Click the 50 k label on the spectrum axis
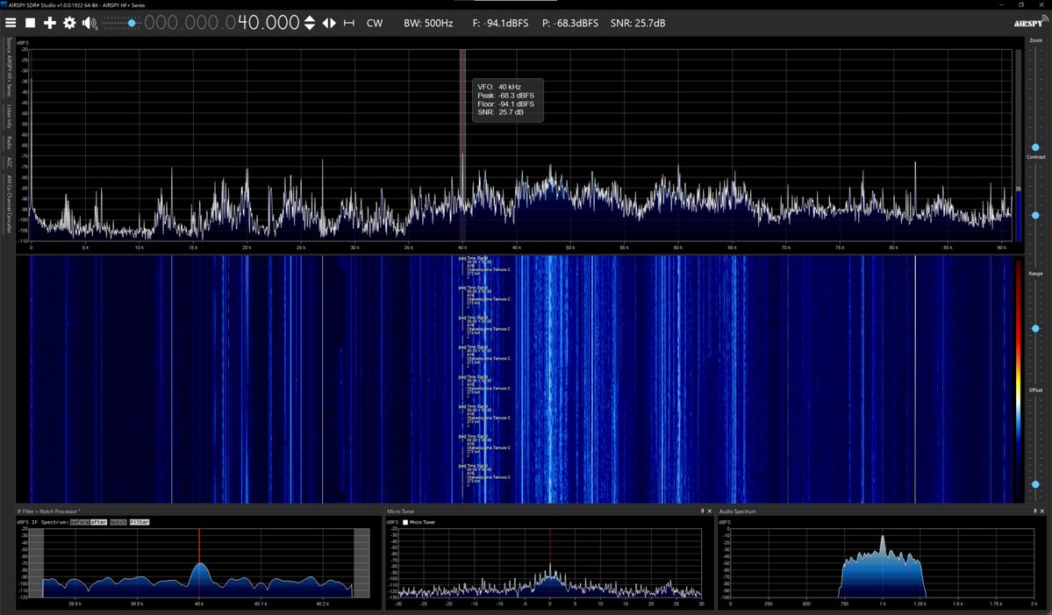The height and width of the screenshot is (615, 1052). click(570, 247)
